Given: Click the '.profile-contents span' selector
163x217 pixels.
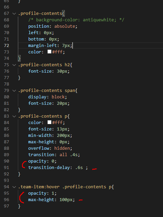Looking at the screenshot, I should coord(47,91).
